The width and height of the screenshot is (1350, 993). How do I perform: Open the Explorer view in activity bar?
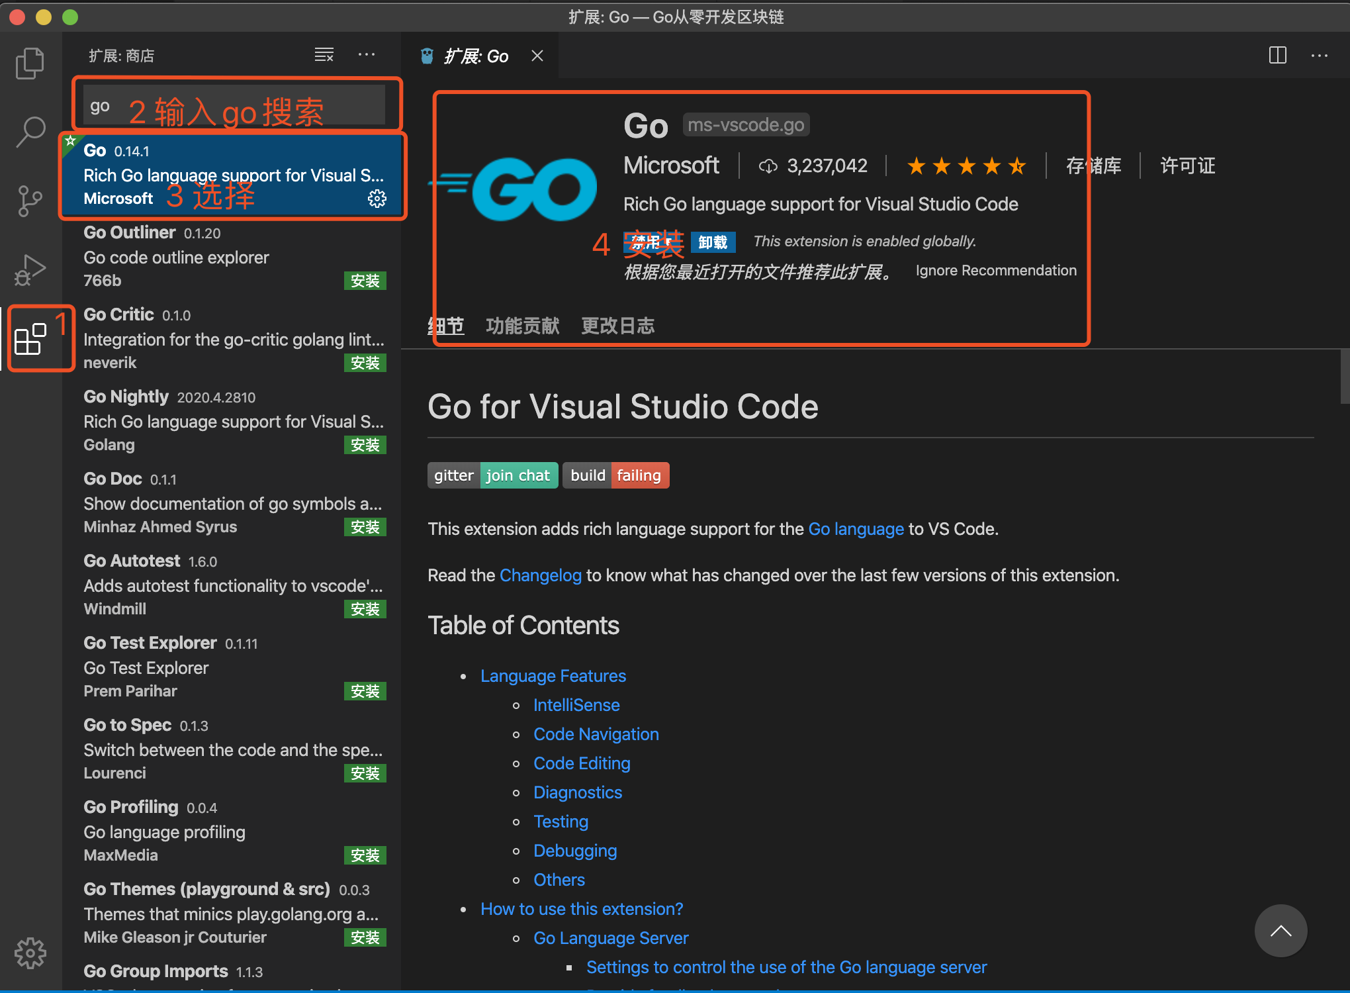30,64
